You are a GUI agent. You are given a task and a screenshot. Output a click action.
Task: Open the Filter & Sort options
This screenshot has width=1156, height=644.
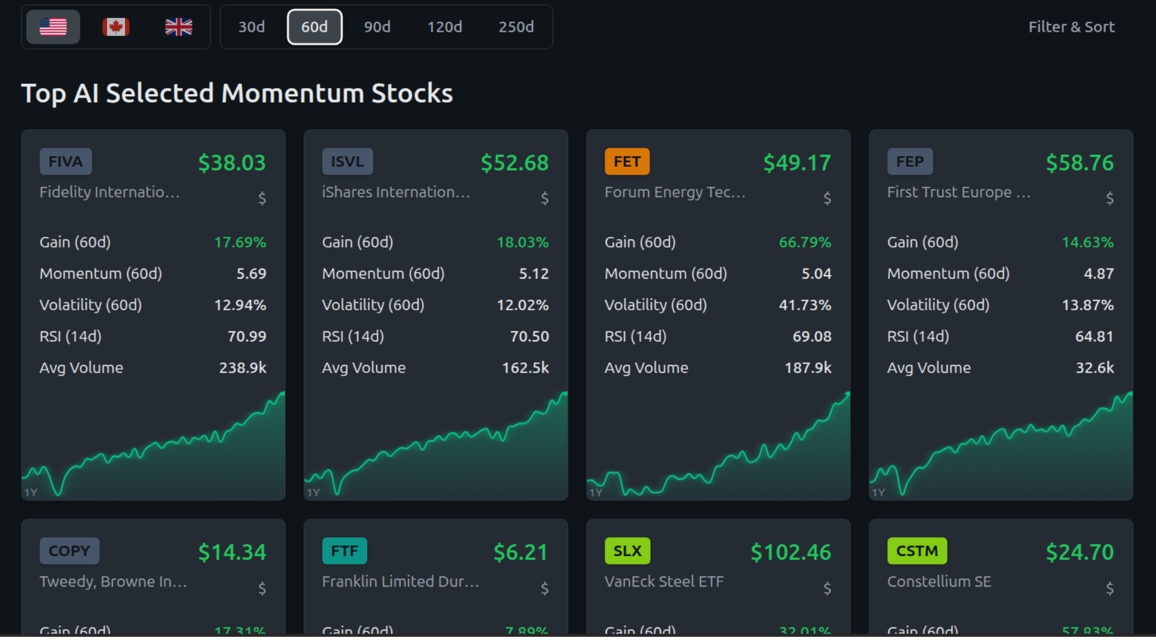tap(1071, 27)
